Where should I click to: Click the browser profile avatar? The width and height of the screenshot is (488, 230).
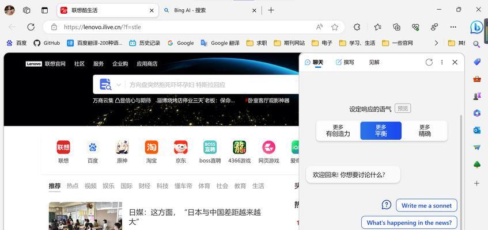pos(9,10)
